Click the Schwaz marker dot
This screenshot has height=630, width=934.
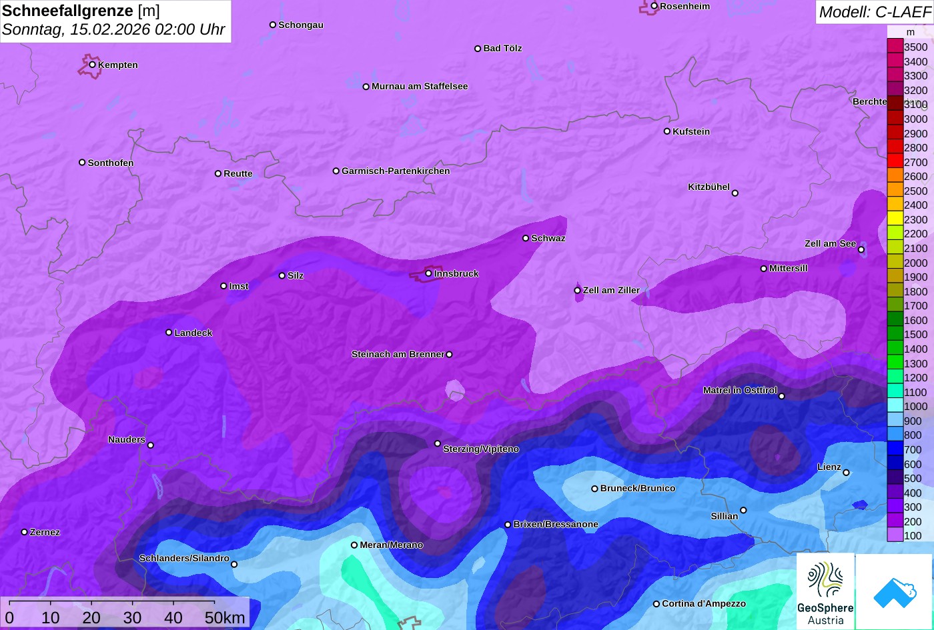(526, 238)
